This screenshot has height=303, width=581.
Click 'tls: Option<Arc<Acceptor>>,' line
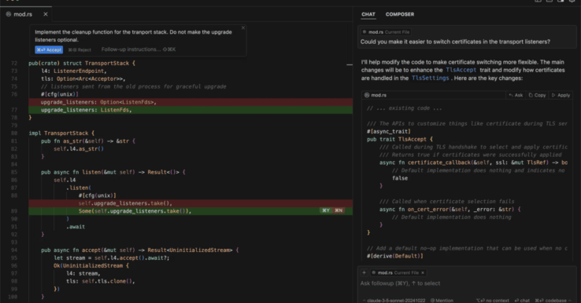(83, 78)
